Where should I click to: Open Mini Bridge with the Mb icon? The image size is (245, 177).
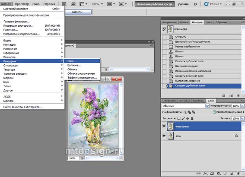click(73, 4)
